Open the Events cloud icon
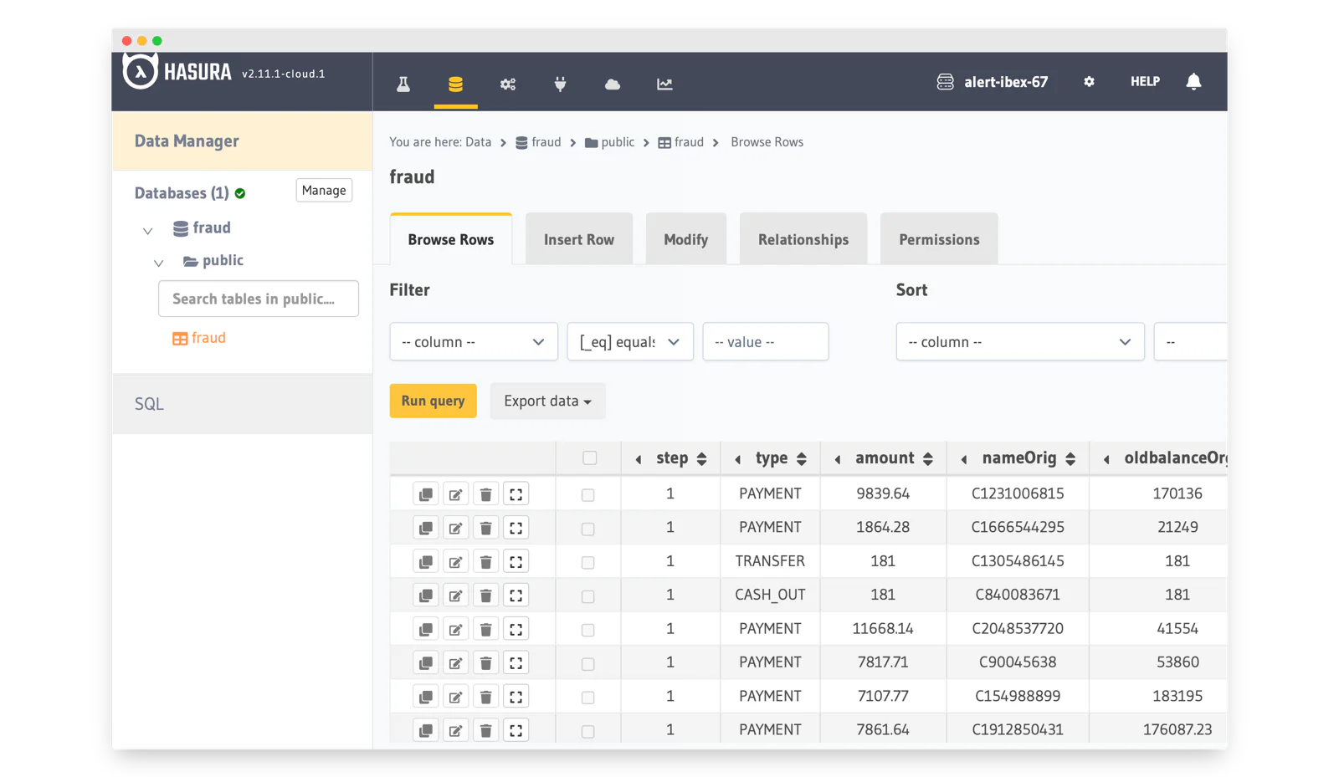1339x777 pixels. 613,84
